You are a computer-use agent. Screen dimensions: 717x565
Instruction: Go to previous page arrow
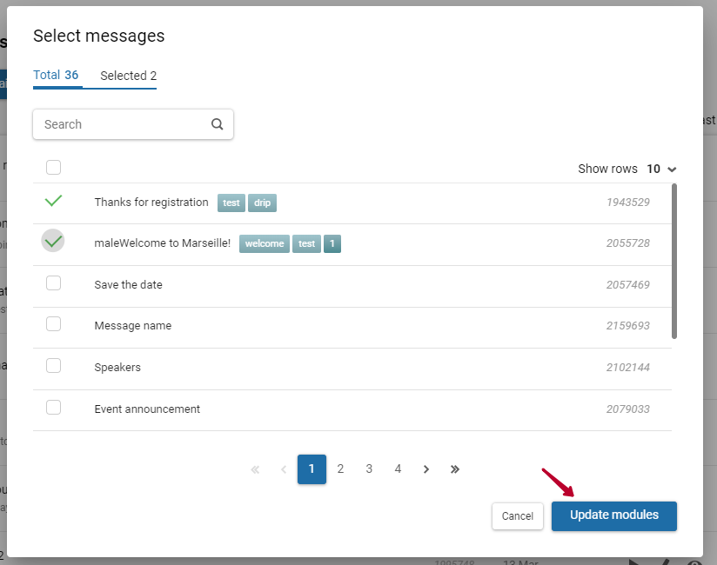[x=284, y=469]
